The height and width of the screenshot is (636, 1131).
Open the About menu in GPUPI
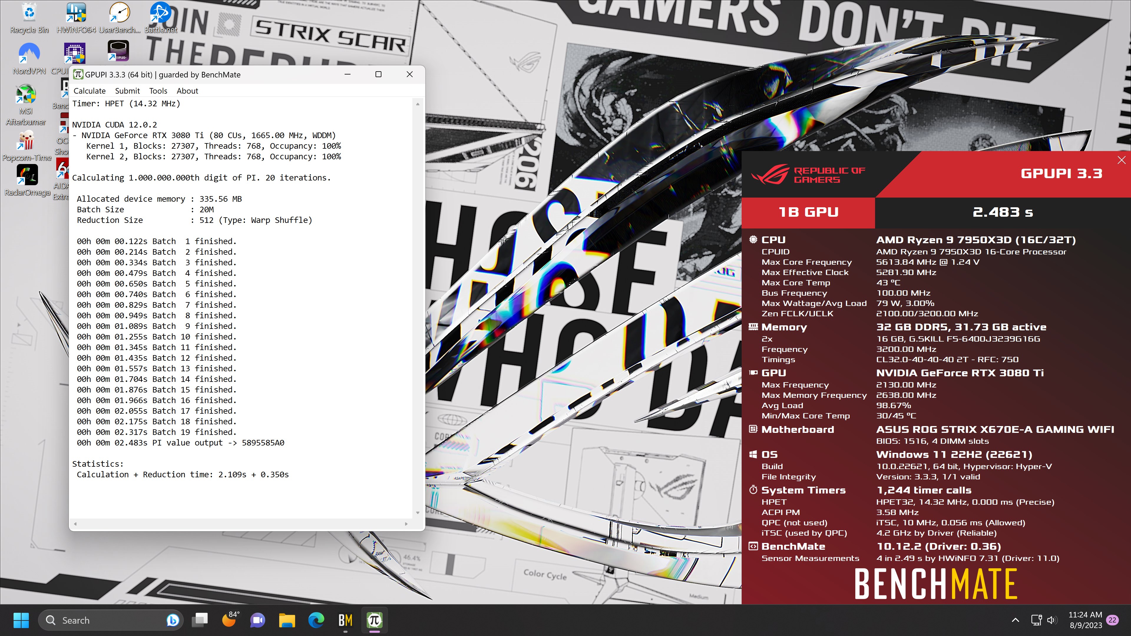pos(188,91)
